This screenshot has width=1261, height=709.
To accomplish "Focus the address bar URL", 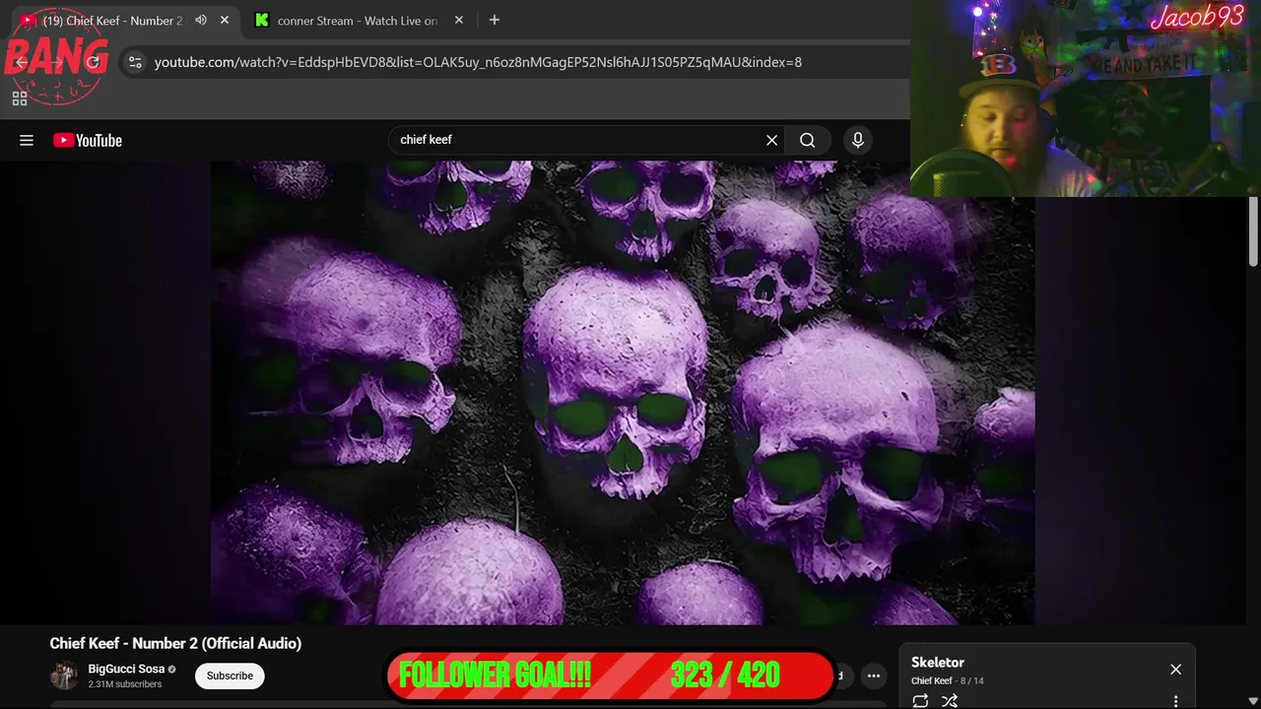I will [478, 62].
